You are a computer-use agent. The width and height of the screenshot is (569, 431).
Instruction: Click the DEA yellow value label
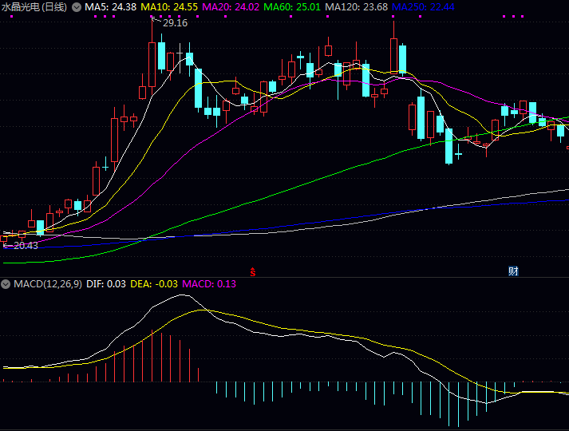153,284
